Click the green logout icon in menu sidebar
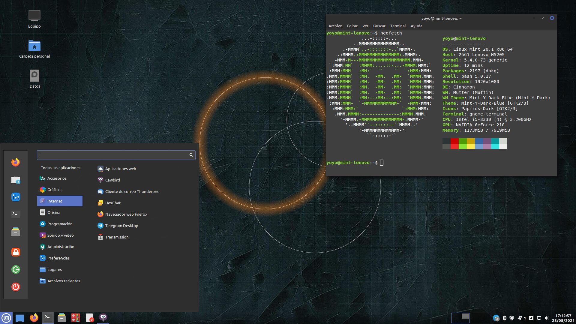Viewport: 576px width, 324px height. click(16, 269)
